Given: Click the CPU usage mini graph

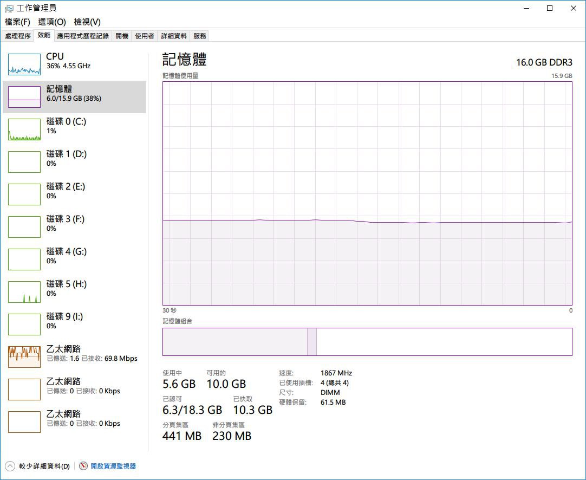Looking at the screenshot, I should 24,64.
